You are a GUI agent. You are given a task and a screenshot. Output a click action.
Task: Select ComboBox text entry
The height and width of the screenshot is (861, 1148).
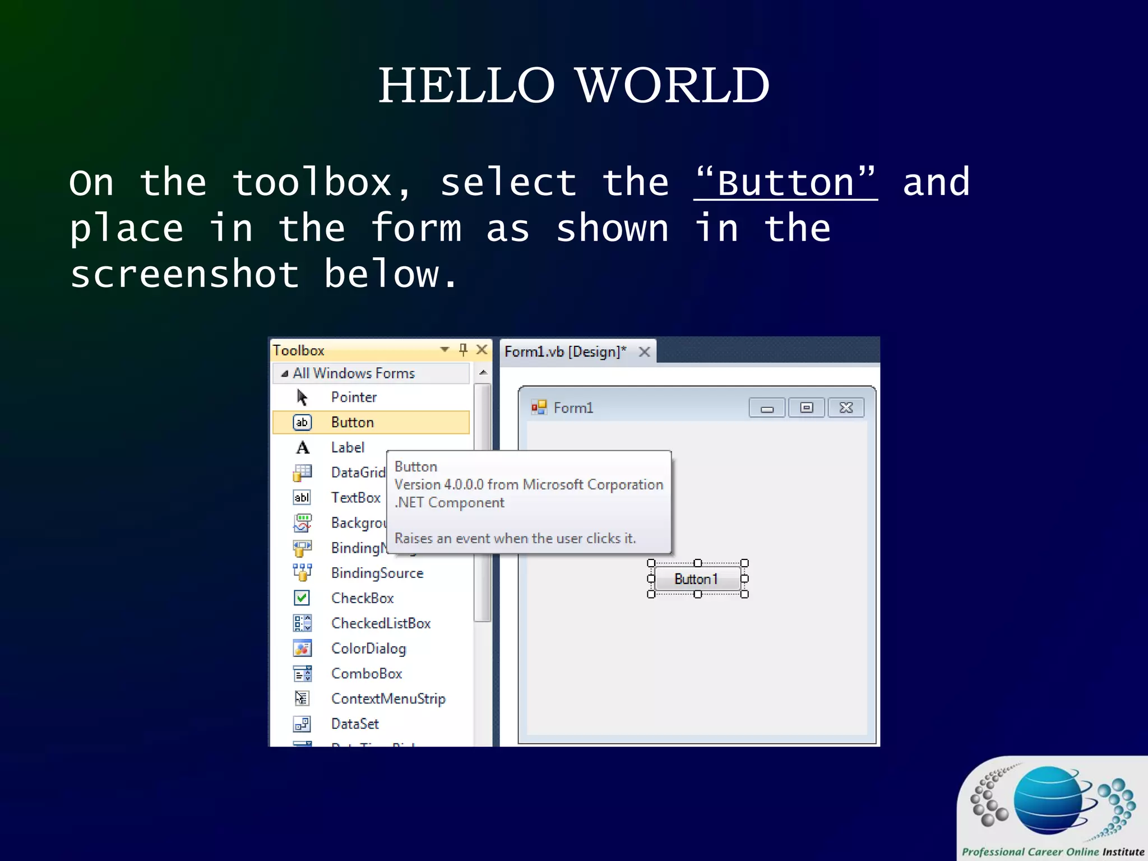pos(367,673)
